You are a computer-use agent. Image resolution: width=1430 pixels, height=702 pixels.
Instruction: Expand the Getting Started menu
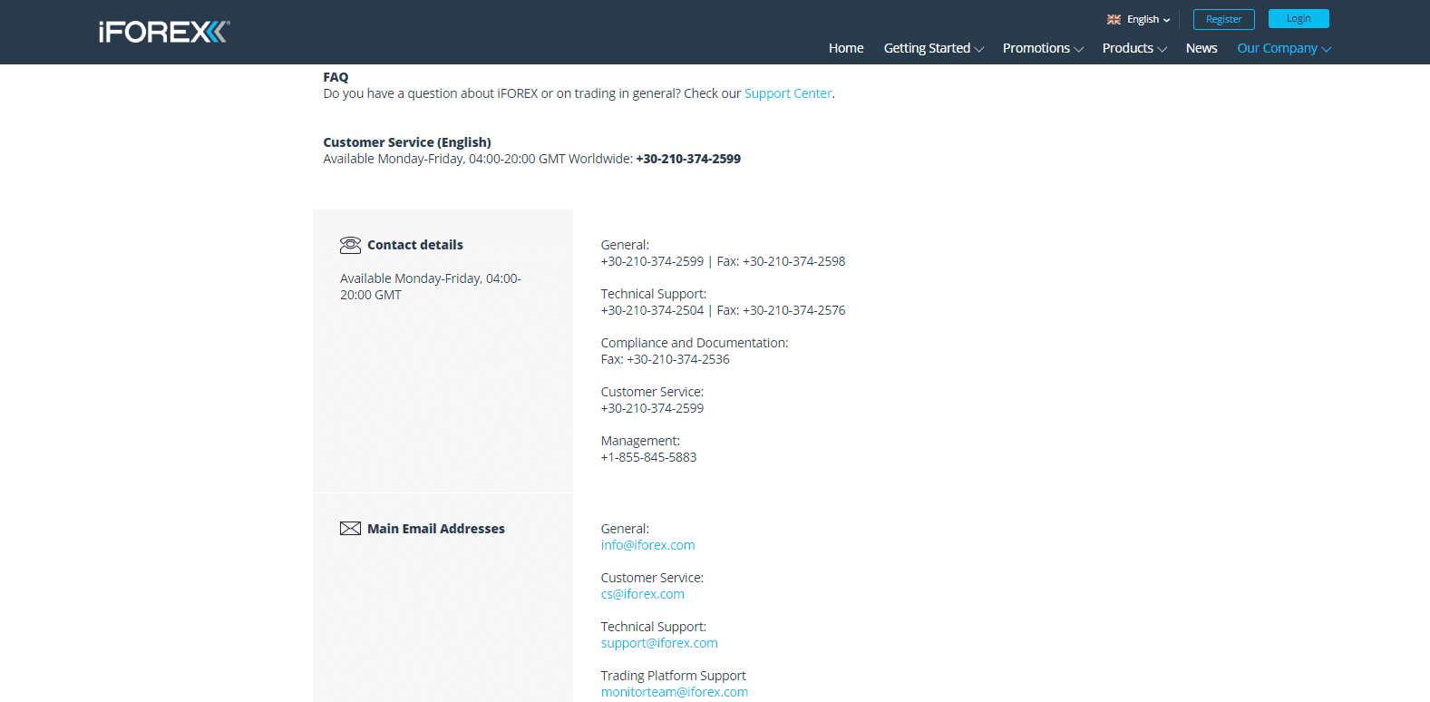point(933,48)
